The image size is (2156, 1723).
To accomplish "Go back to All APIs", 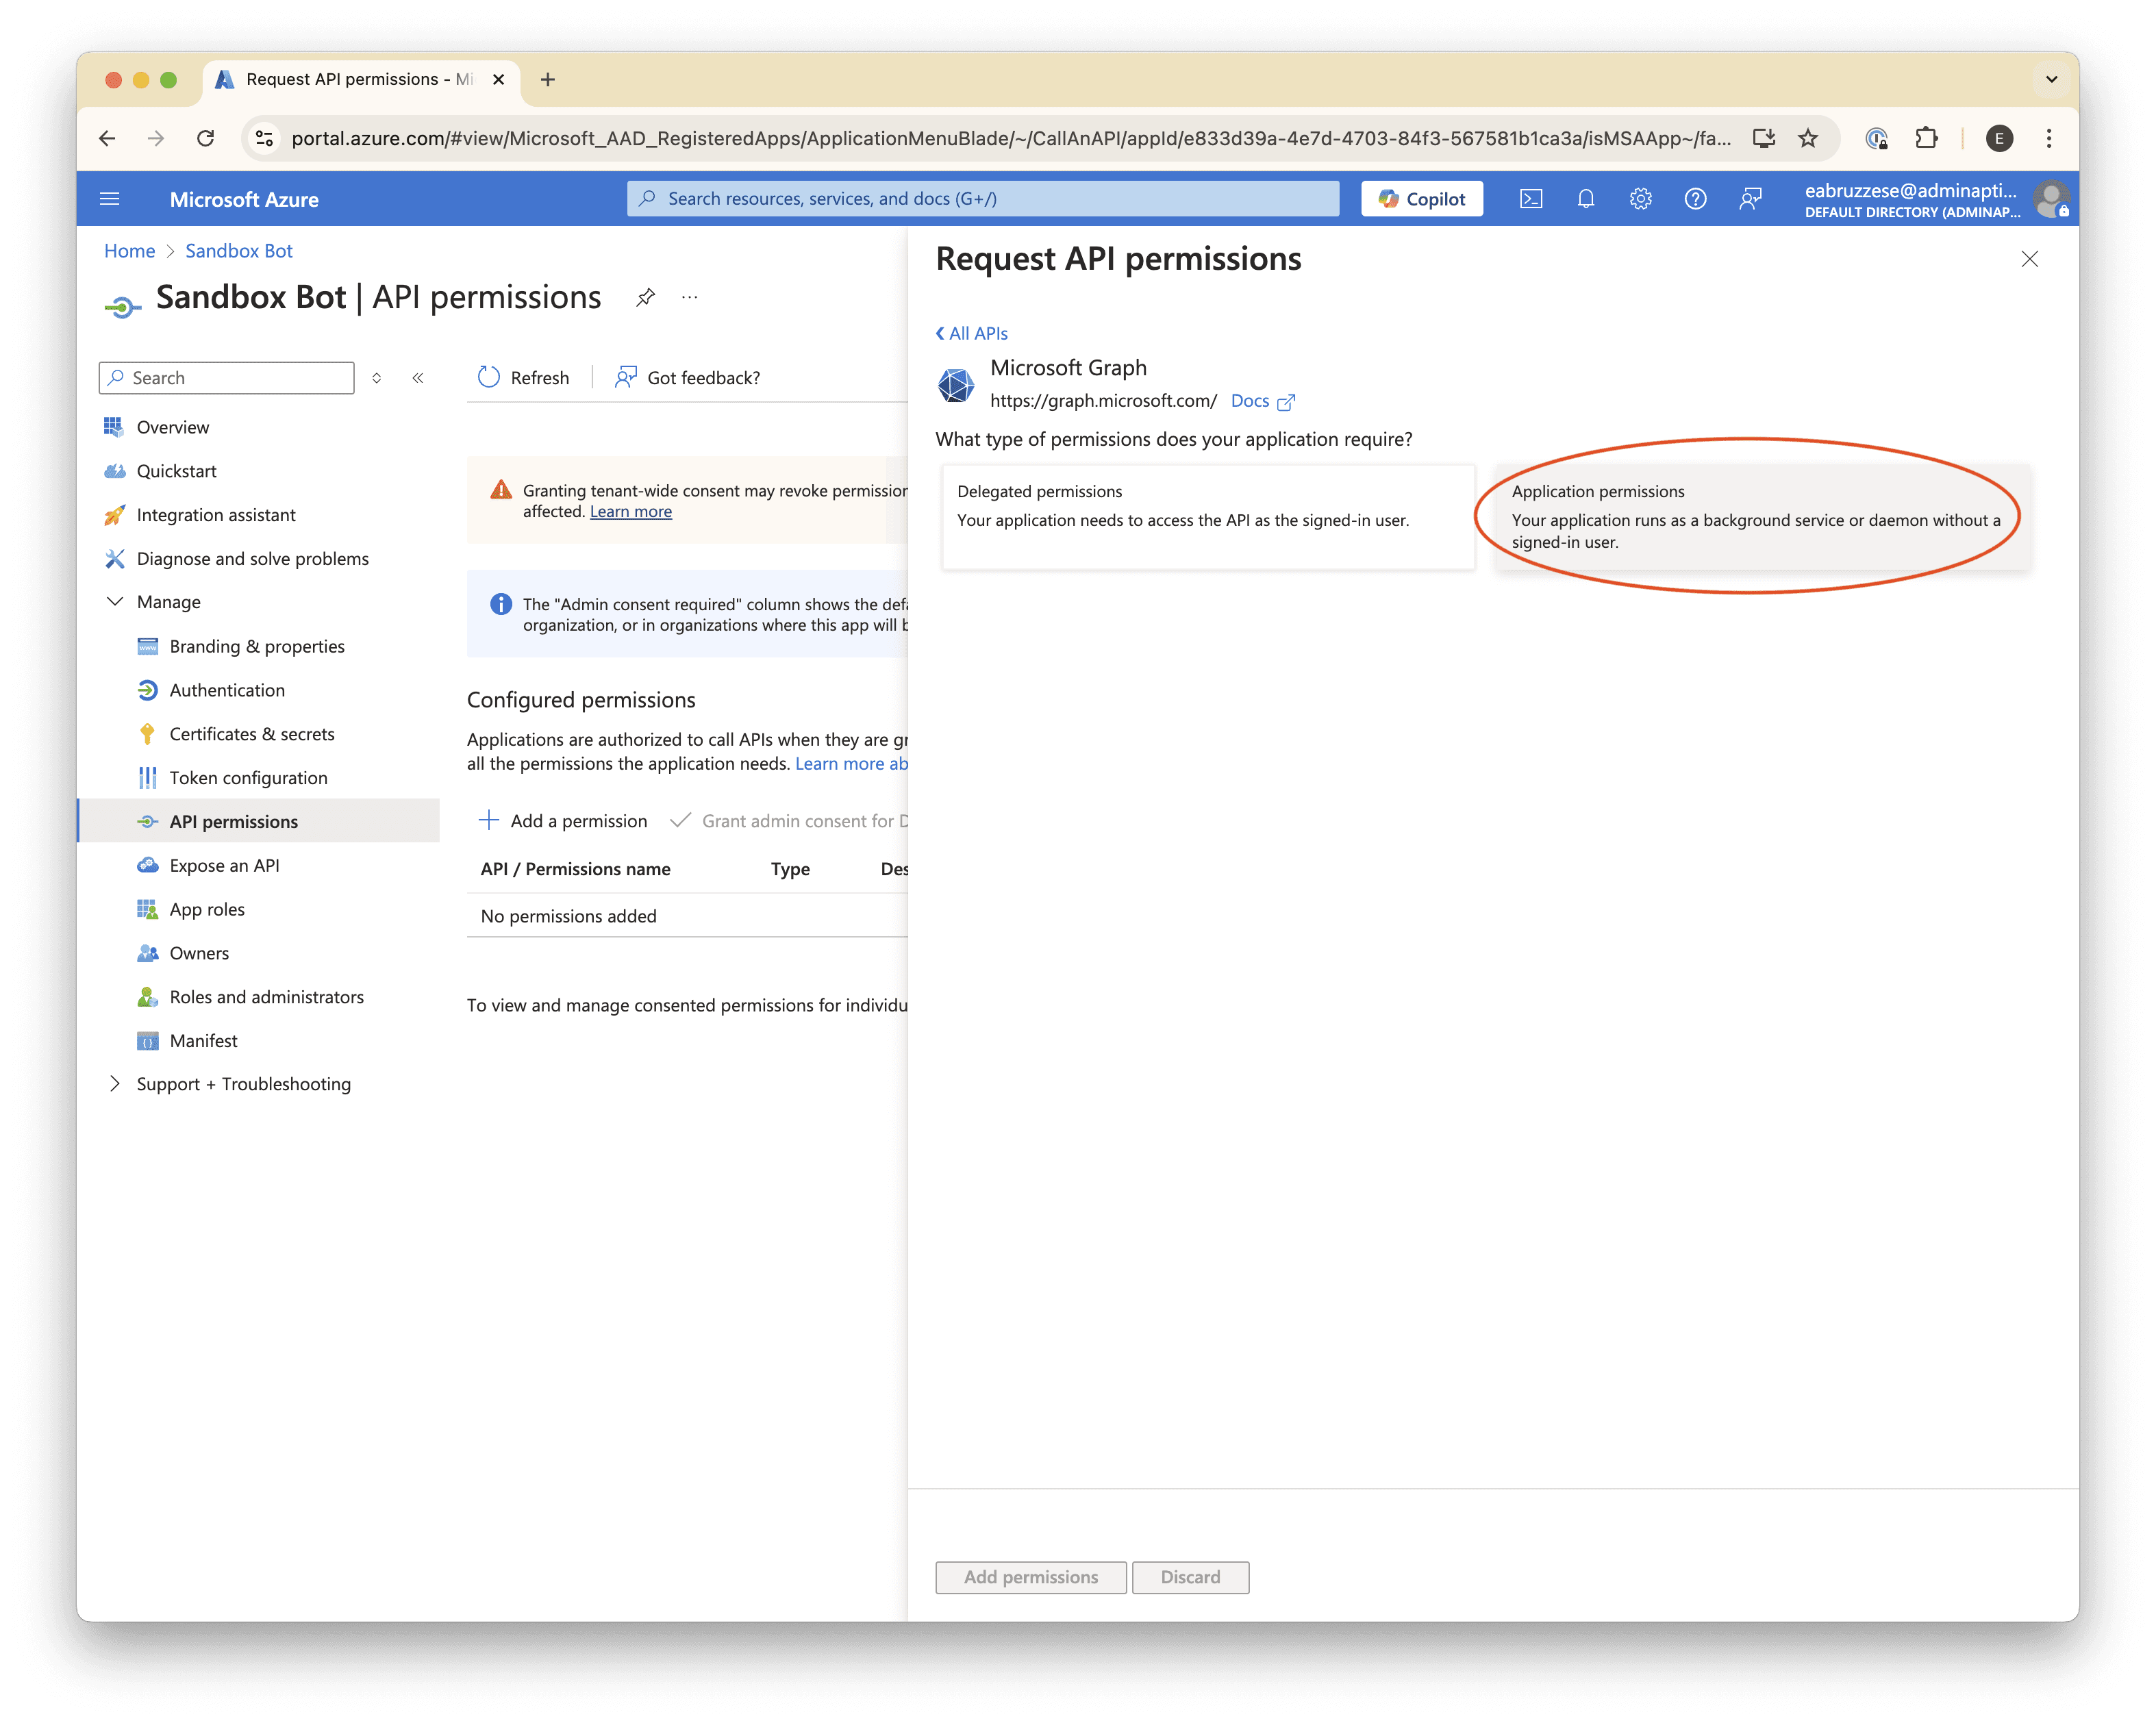I will 972,333.
